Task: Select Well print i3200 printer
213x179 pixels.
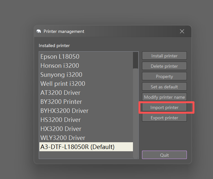Action: 86,84
